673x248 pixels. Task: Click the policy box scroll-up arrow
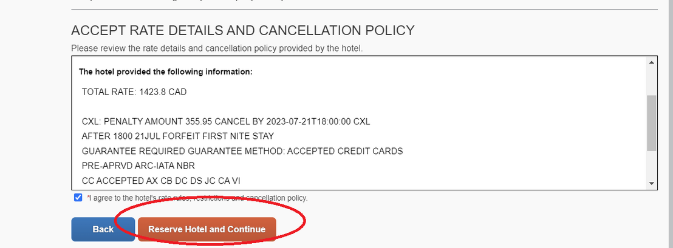tap(652, 62)
